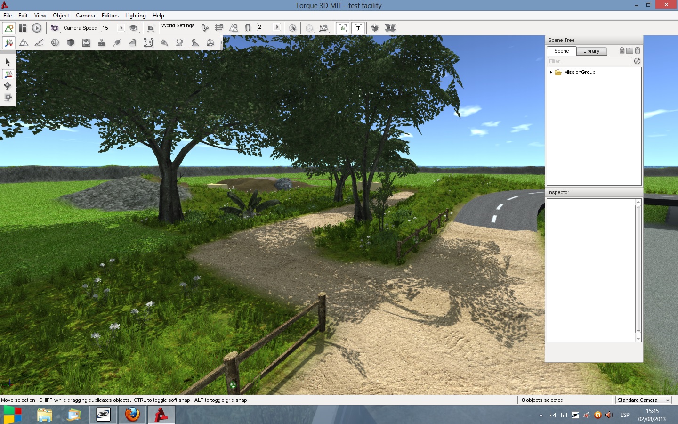Click the prefab box with down arrow icon

375,28
